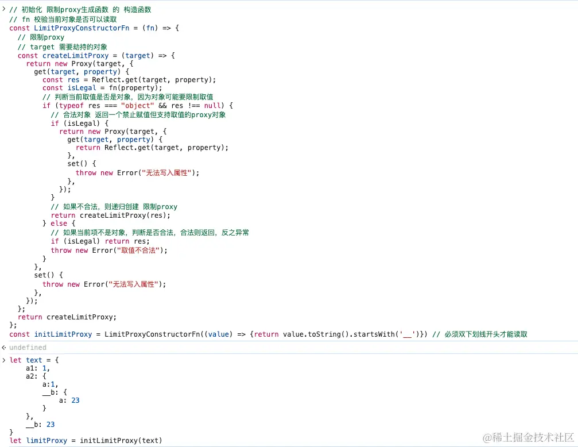Click the comment '// fn 校验当前对象是否可以读取'

click(x=63, y=19)
